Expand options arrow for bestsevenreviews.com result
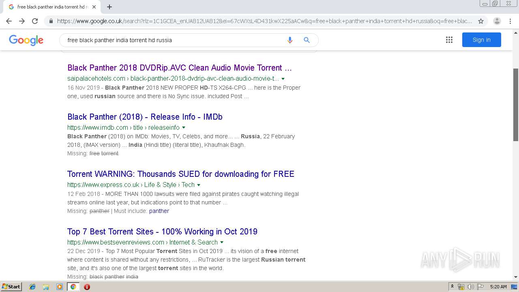Viewport: 519px width, 292px height. (222, 243)
